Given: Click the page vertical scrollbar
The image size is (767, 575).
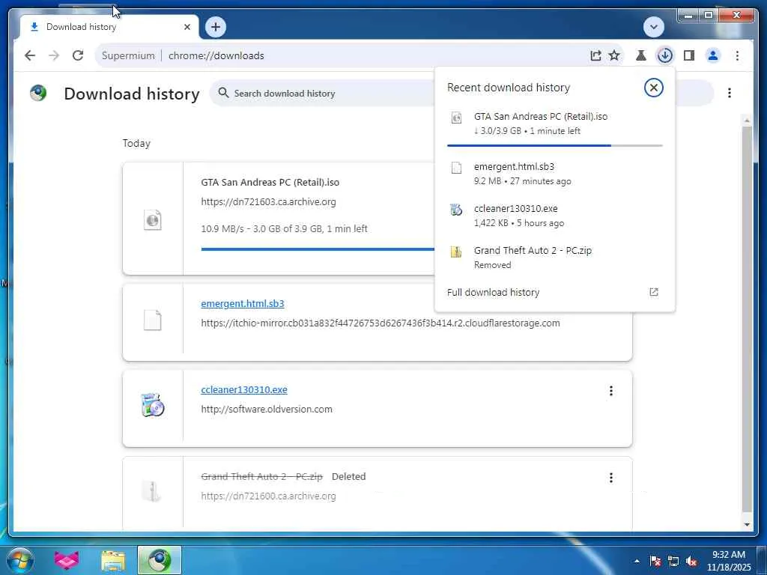Looking at the screenshot, I should pyautogui.click(x=747, y=317).
